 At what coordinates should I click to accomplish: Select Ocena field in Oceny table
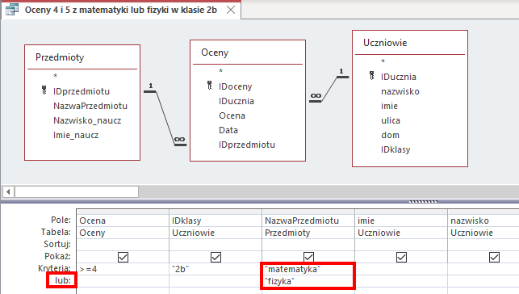[x=232, y=115]
